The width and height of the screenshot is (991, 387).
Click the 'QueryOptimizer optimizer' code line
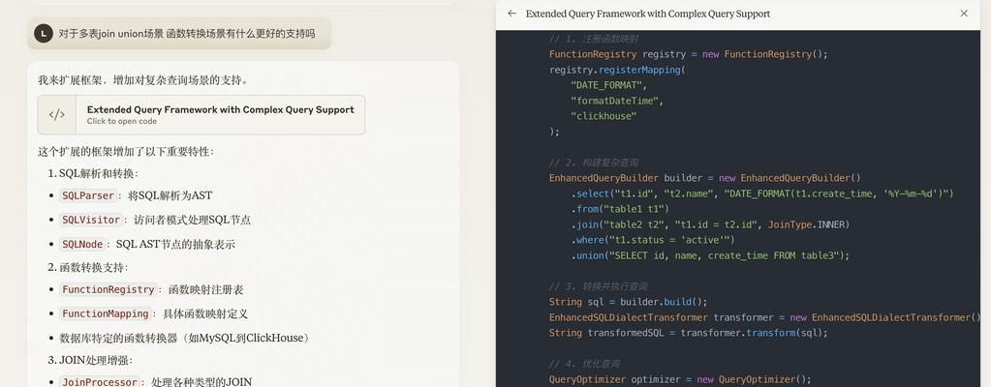point(680,379)
